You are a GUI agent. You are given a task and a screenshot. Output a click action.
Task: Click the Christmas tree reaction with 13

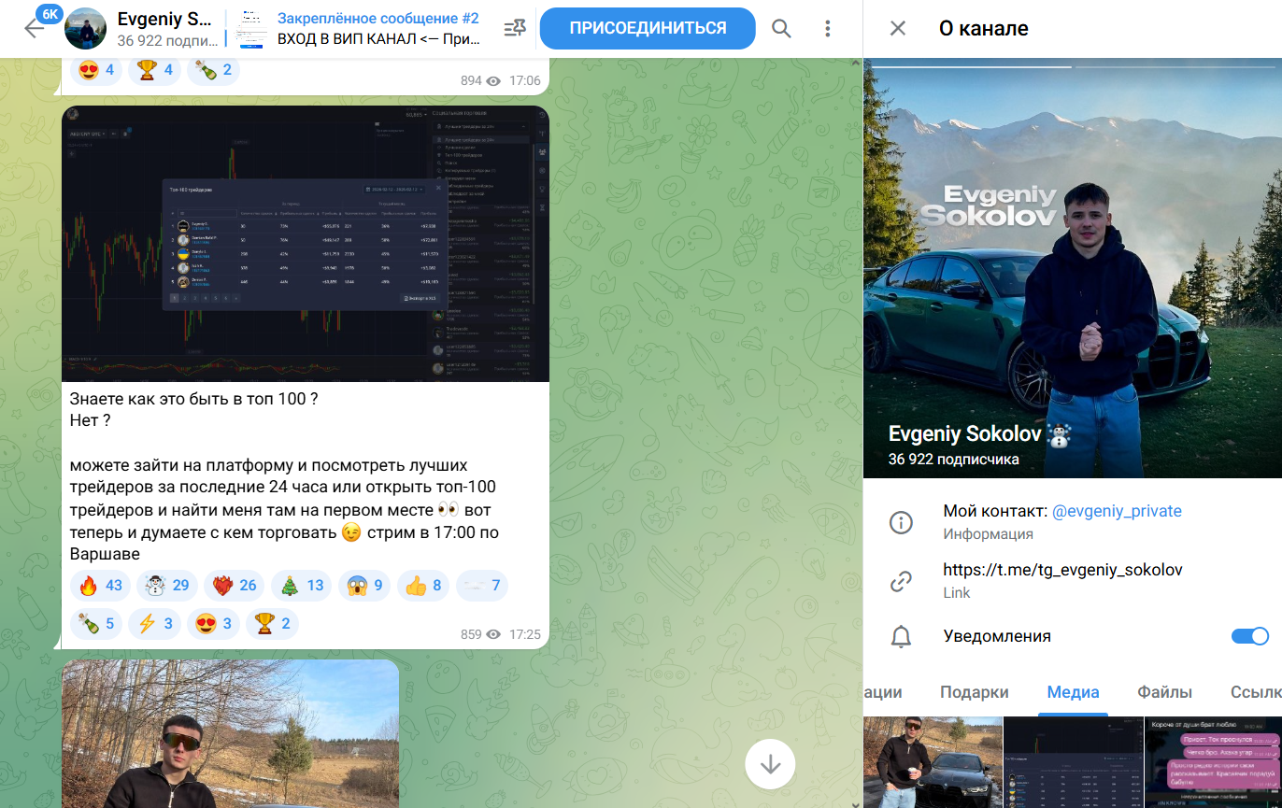300,586
